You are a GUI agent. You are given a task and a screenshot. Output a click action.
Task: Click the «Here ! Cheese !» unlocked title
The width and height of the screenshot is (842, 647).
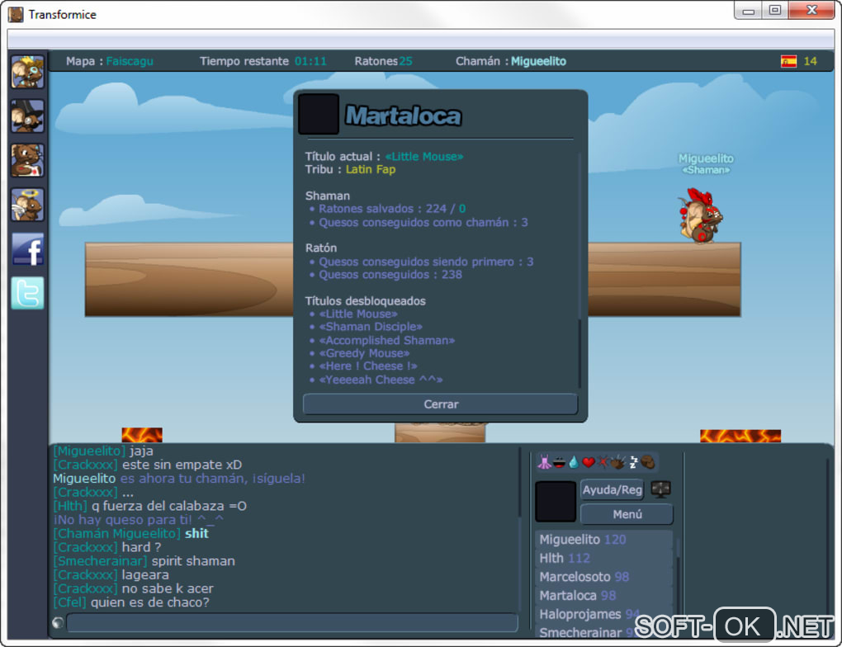(368, 366)
